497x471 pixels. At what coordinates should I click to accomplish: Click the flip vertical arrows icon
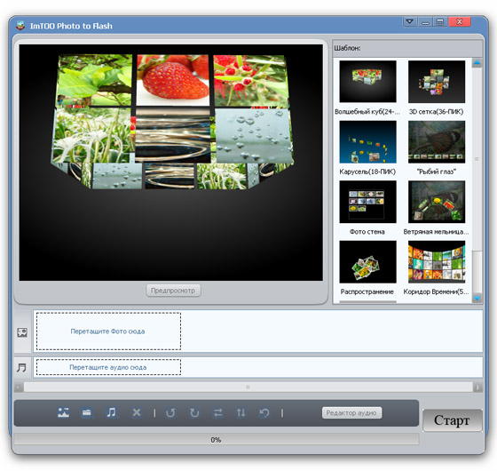(x=241, y=412)
